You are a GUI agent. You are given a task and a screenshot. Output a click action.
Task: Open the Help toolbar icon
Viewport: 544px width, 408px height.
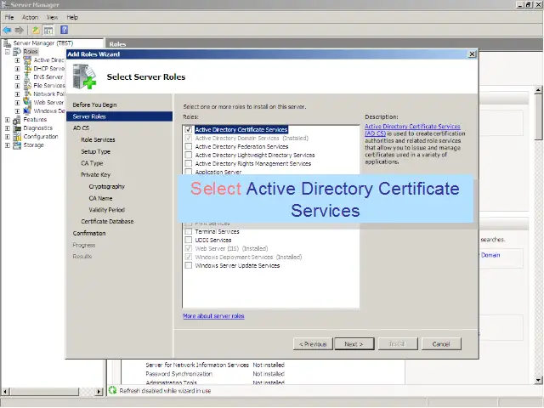point(65,30)
